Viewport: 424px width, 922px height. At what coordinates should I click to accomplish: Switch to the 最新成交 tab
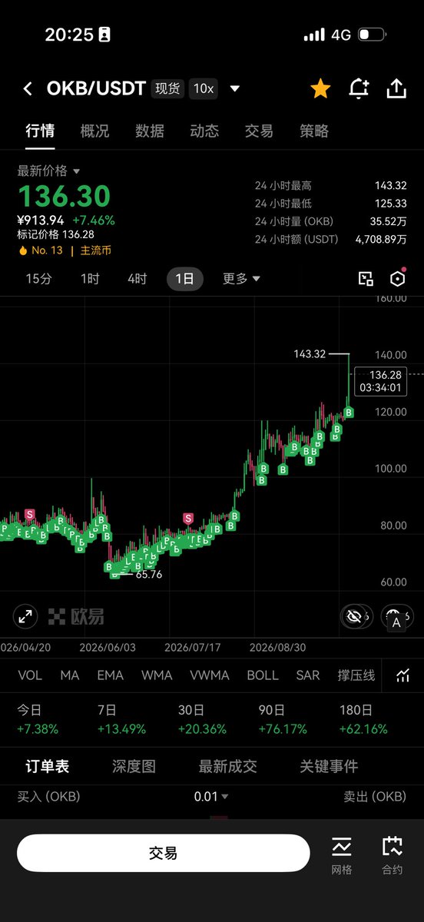227,766
